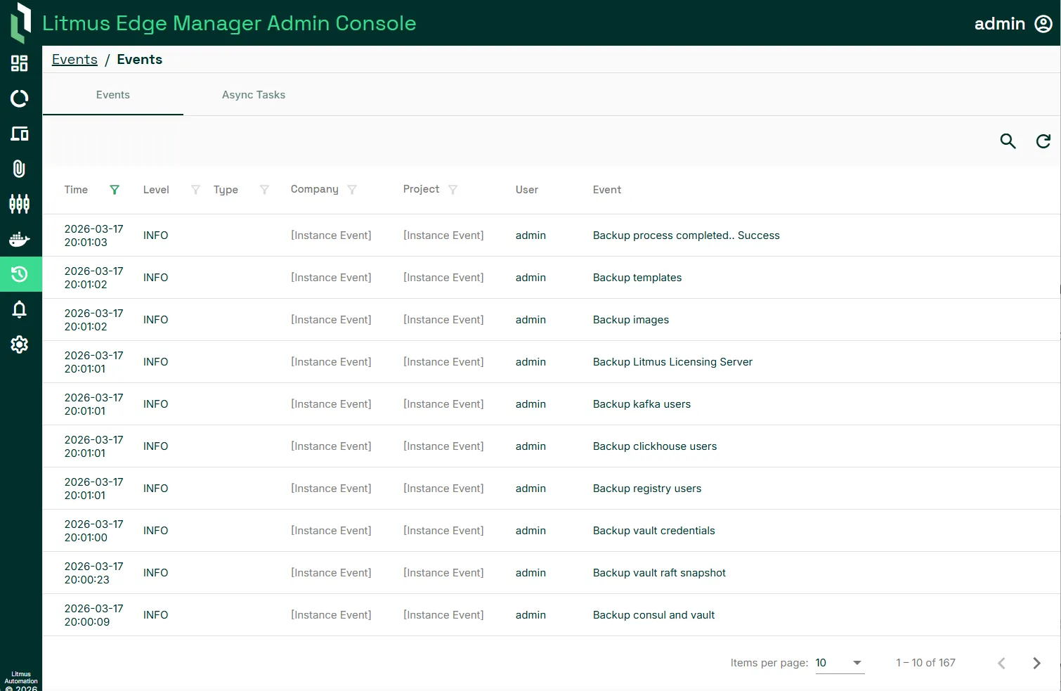1061x691 pixels.
Task: Click the Company column header
Action: click(315, 189)
